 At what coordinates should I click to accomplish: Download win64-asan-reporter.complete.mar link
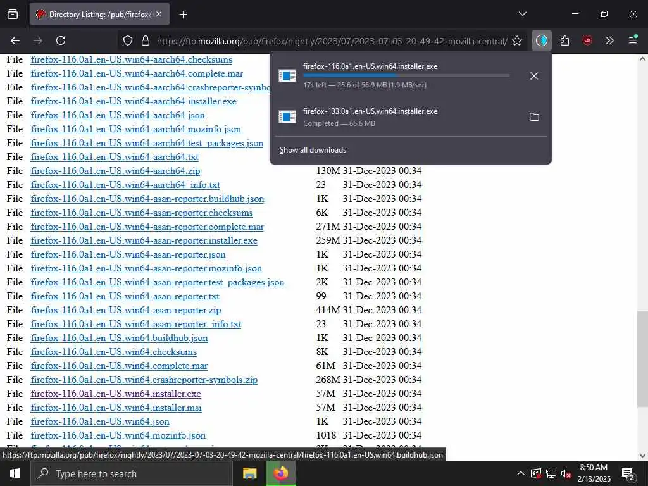pos(147,227)
